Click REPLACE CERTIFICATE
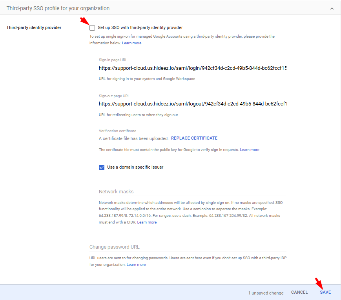 (x=194, y=138)
